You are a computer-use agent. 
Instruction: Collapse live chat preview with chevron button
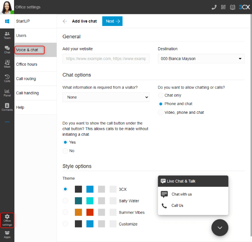click(220, 228)
